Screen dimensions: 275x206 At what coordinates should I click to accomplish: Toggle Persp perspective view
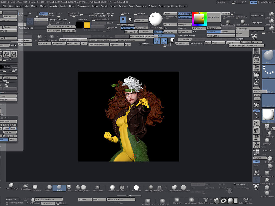tap(256, 75)
